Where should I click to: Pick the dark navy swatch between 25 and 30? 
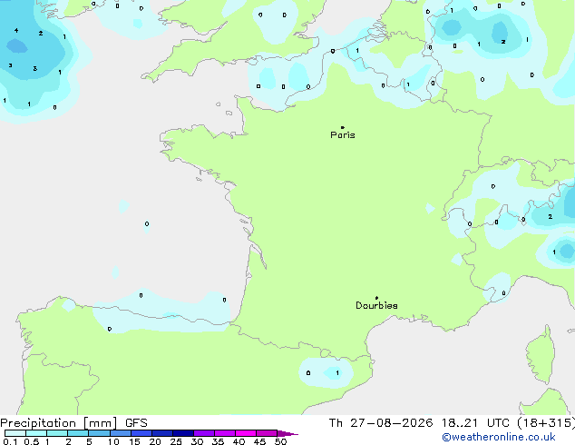click(182, 433)
